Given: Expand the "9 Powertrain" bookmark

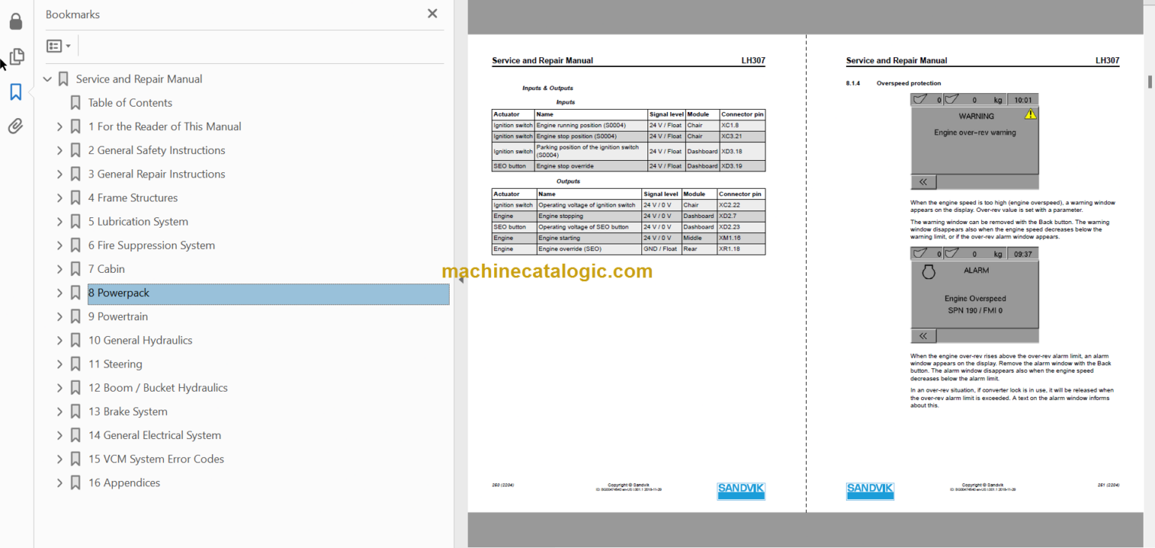Looking at the screenshot, I should (59, 316).
